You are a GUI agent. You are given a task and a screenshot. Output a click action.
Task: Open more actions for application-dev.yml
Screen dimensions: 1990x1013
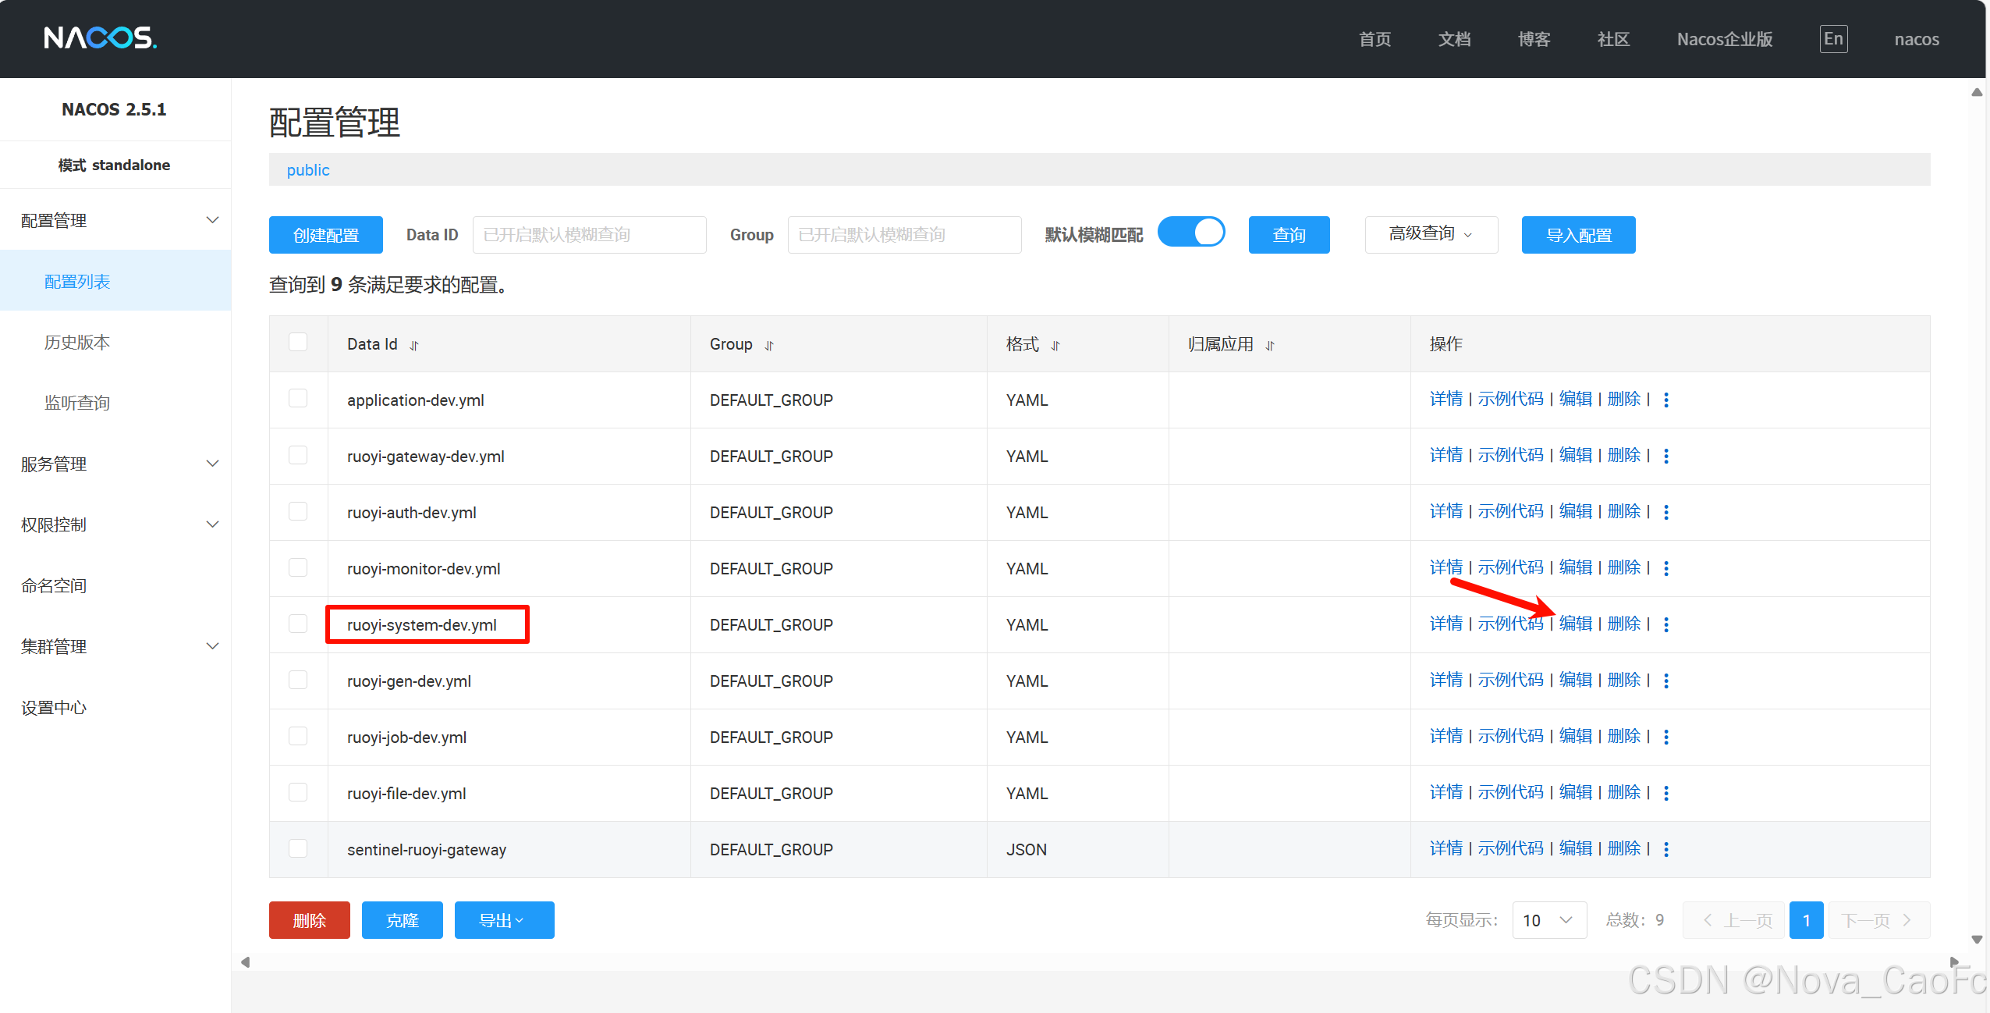(1666, 400)
